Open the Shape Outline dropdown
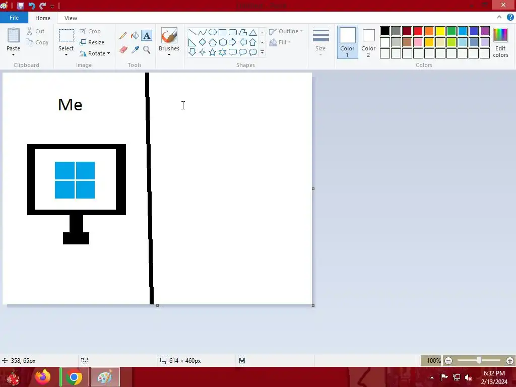 286,31
